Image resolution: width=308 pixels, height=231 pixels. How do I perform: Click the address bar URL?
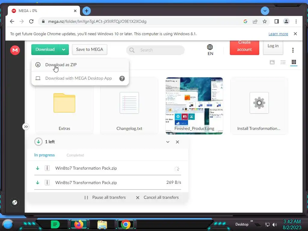point(97,21)
